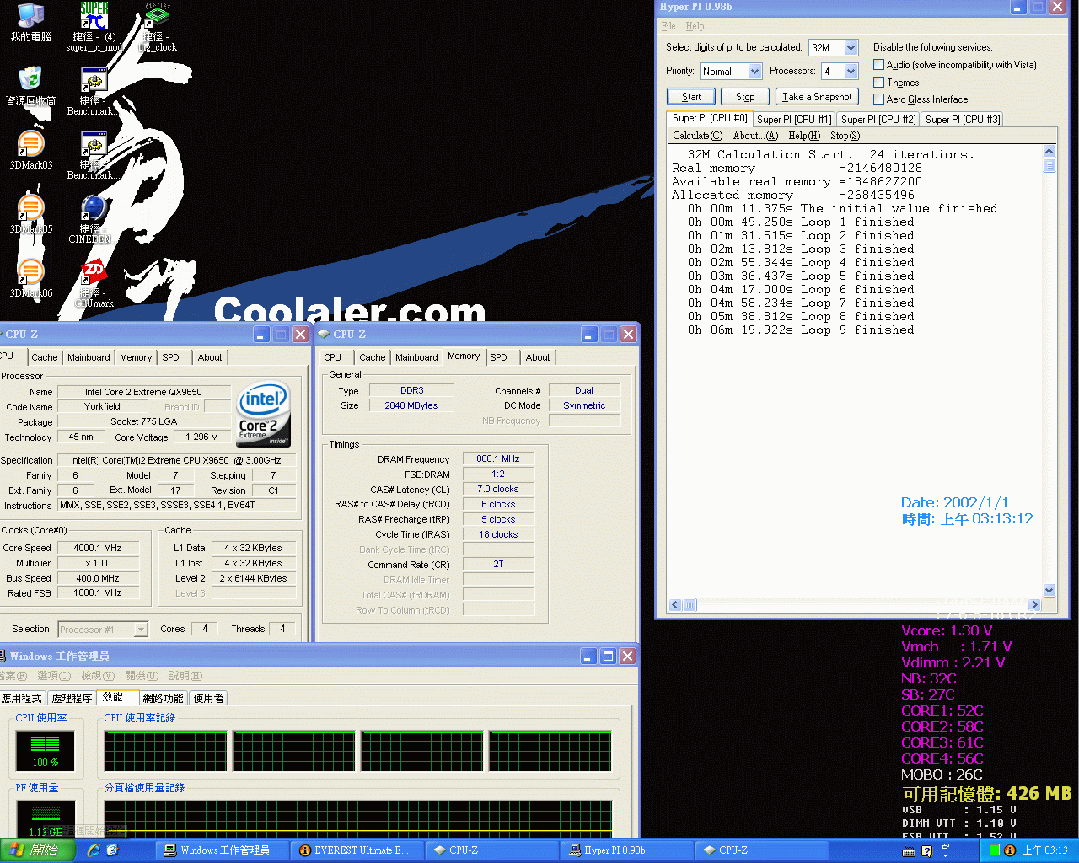Open the Stop(S) menu in Super PI
Screen dimensions: 1079x863
click(845, 136)
